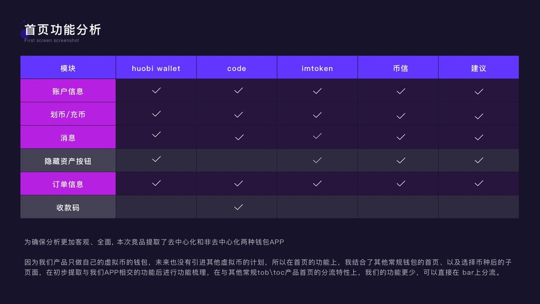Click the checkmark for 消息 under imtoken
This screenshot has width=540, height=304.
(317, 136)
